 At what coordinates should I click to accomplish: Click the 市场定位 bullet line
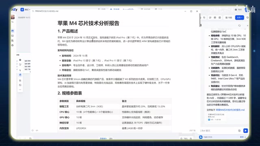click(x=91, y=70)
